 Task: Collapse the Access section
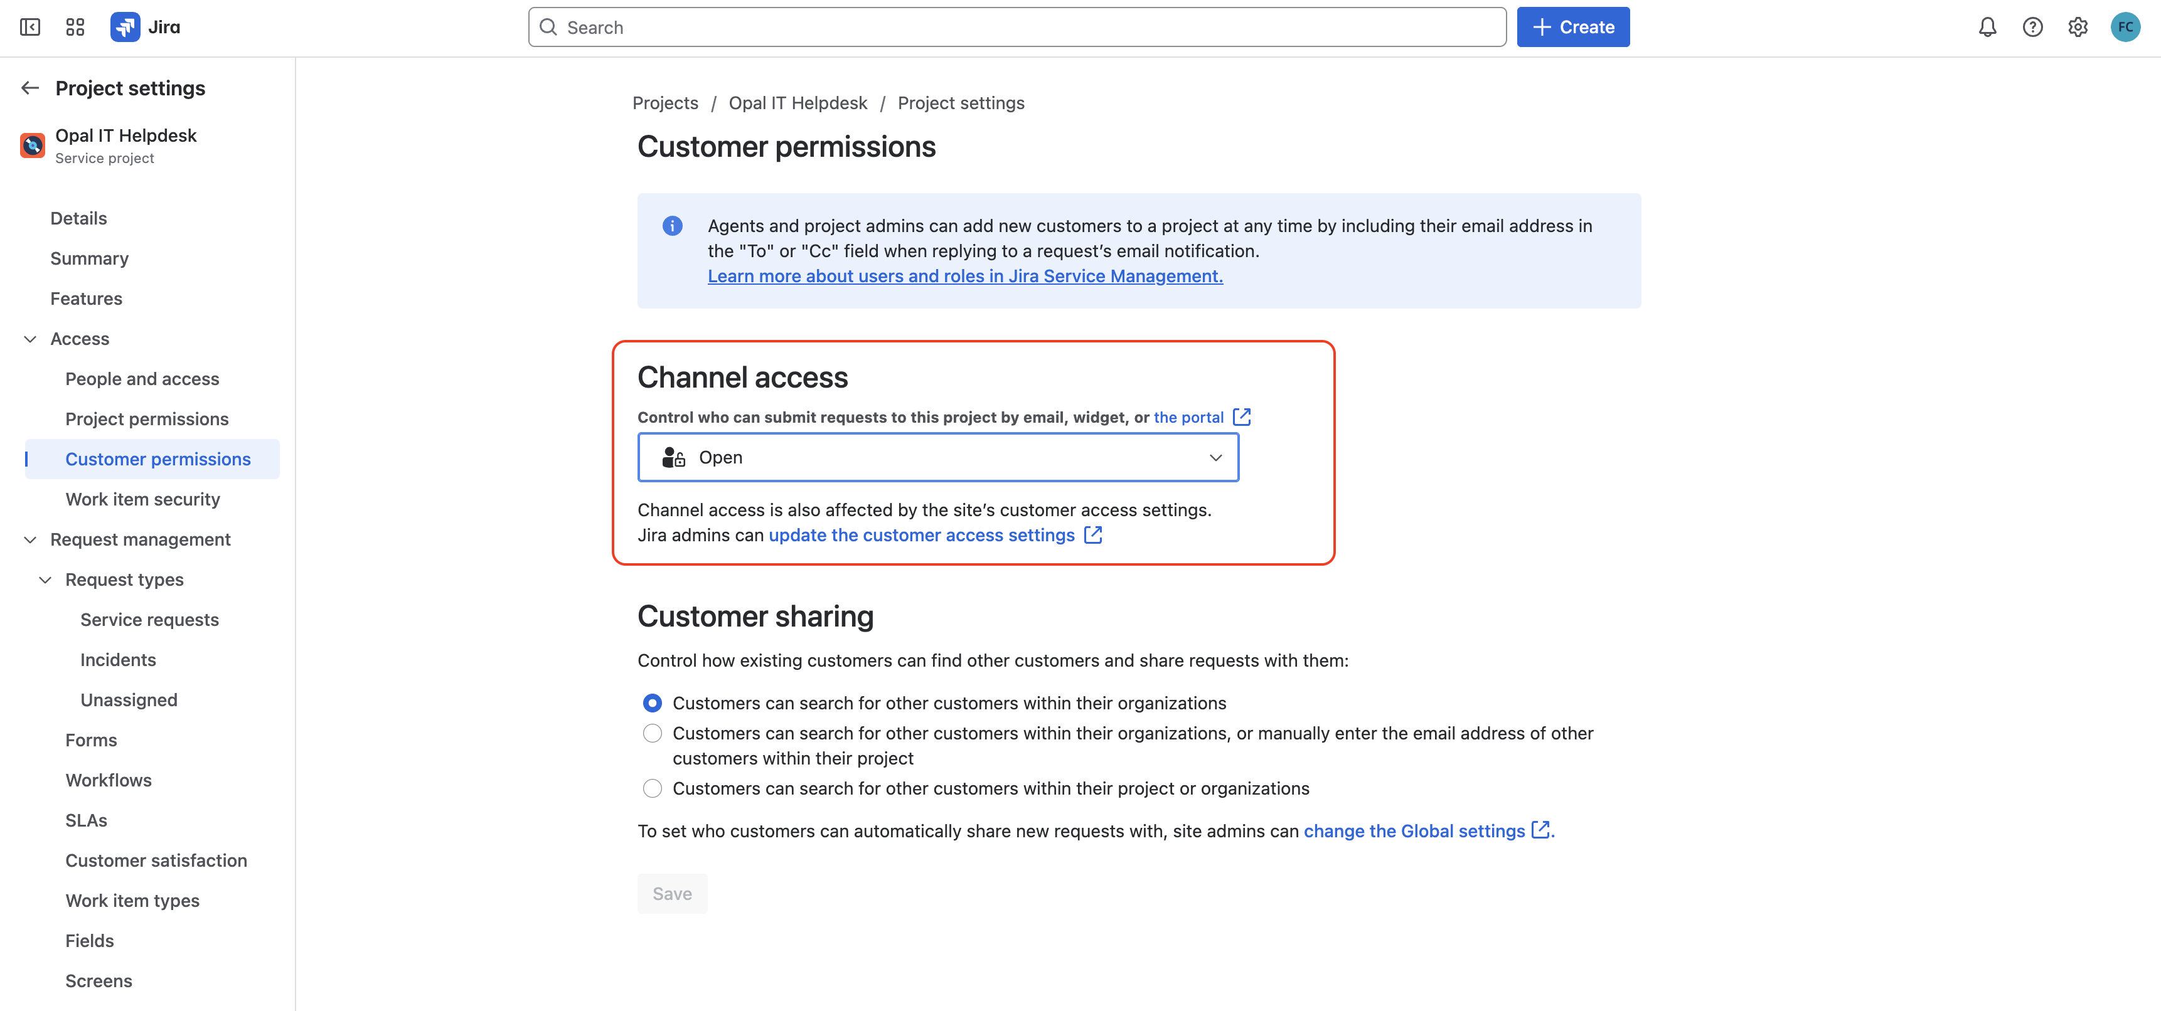coord(30,339)
